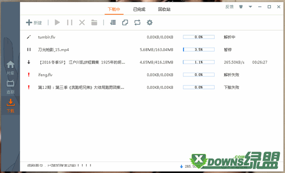
Task: Resume paused 刀光枪影_15.mp4 via pause icon
Action: pos(29,50)
